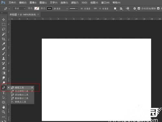Choose 删除锚点工具 in the flyout
The height and width of the screenshot is (122, 162).
pos(21,98)
